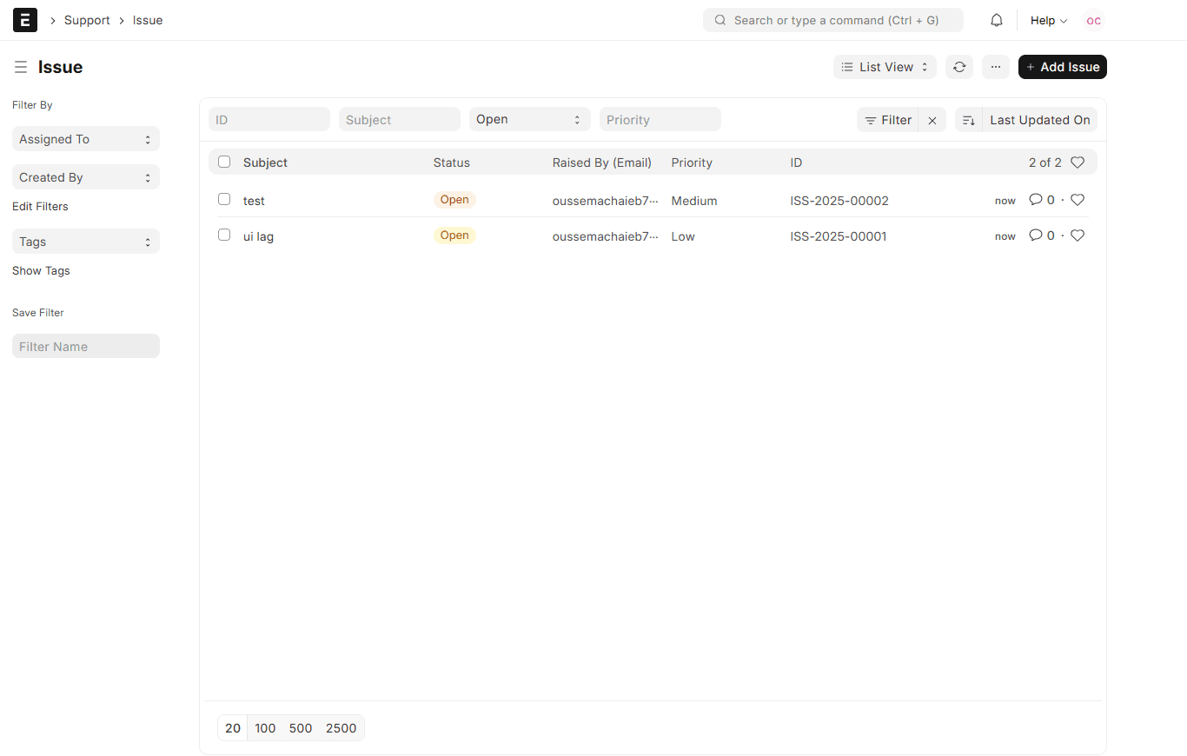The height and width of the screenshot is (756, 1187).
Task: Click ISS-2025-00002 ID cell
Action: [x=839, y=201]
